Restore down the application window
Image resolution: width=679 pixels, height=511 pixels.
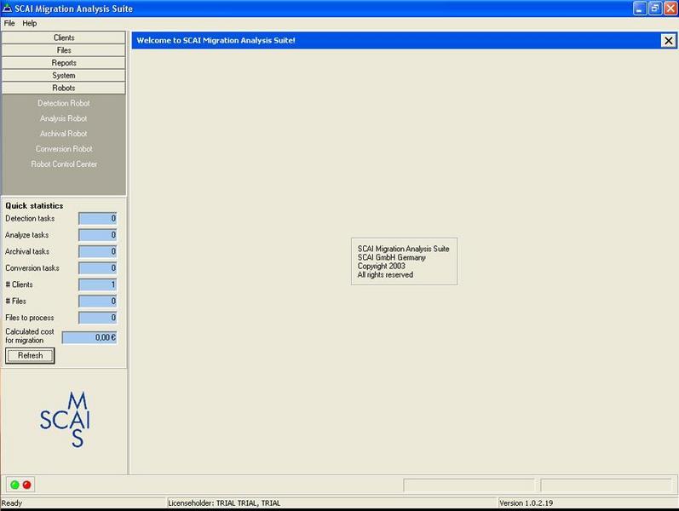[655, 9]
